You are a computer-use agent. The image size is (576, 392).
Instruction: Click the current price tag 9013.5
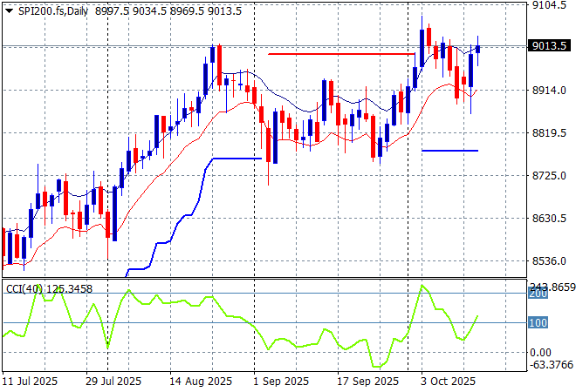click(550, 46)
